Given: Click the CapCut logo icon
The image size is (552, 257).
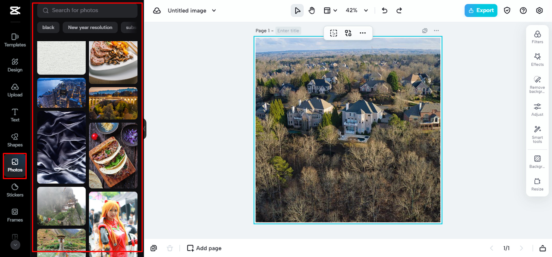Looking at the screenshot, I should coord(15,11).
